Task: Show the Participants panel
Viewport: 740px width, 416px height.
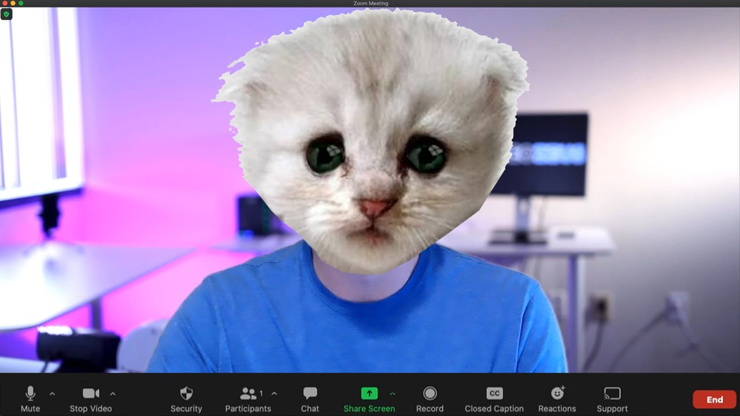Action: click(248, 399)
